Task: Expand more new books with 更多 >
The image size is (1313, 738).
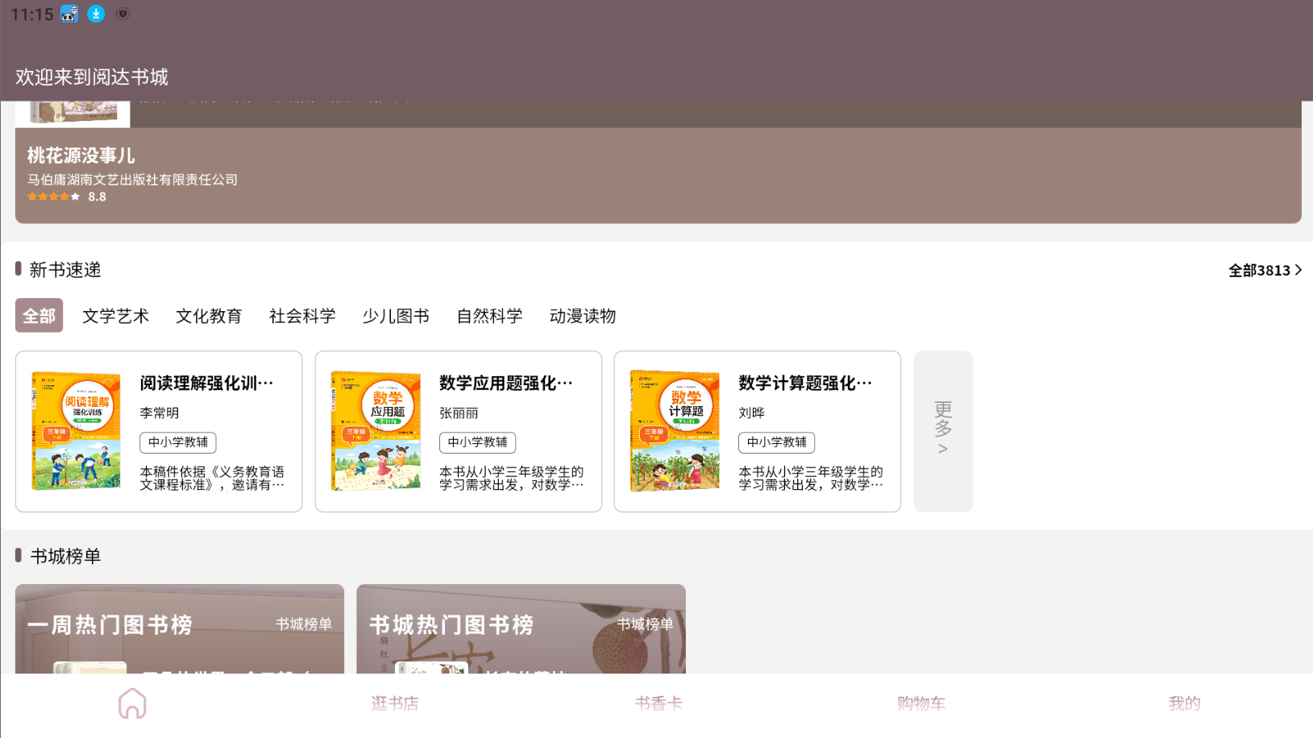Action: coord(943,431)
